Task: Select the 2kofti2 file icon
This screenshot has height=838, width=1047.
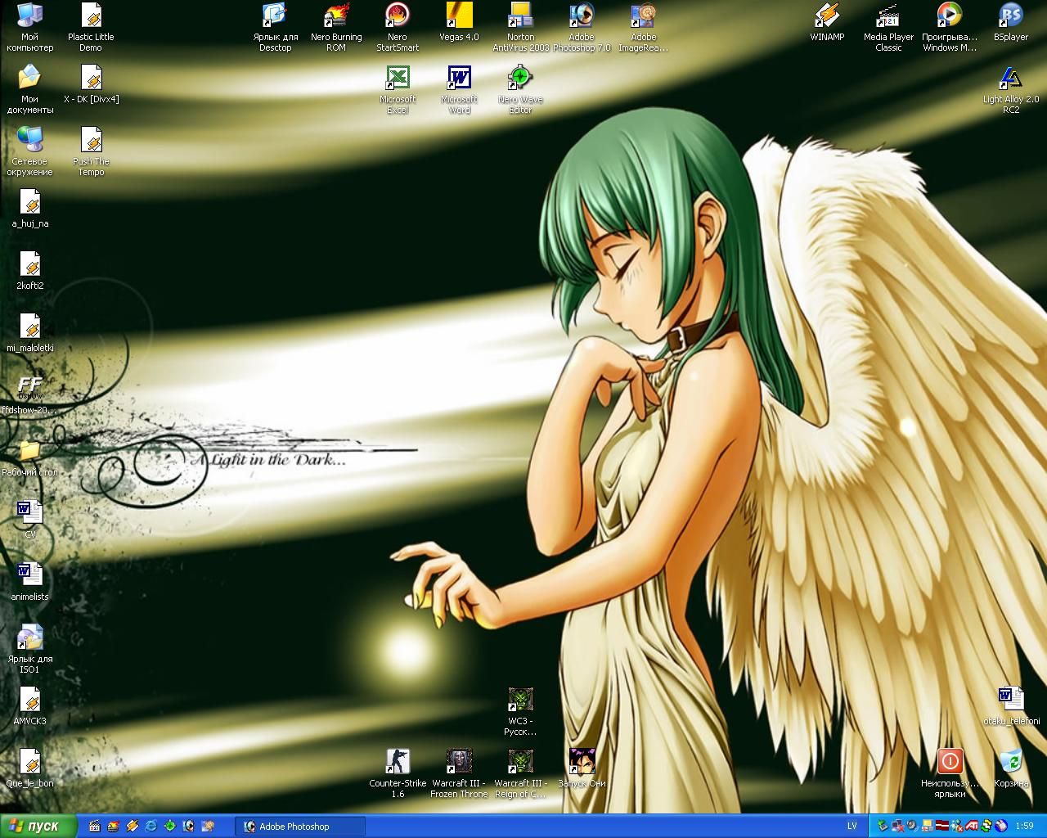Action: pyautogui.click(x=29, y=271)
